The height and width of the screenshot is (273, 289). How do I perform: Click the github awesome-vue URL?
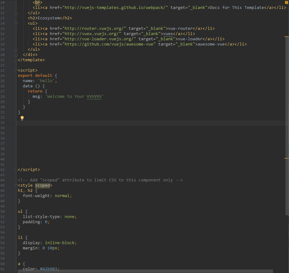click(109, 44)
